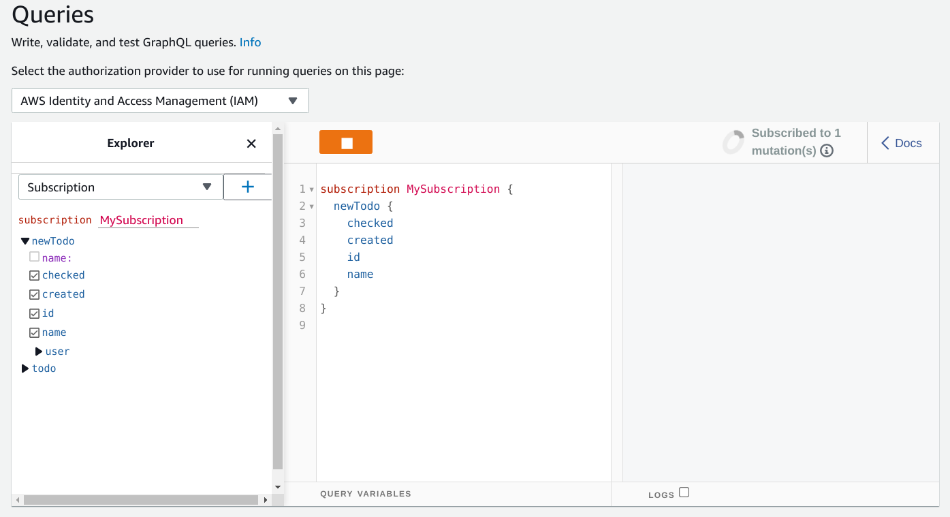Enable the name: argument checkbox
This screenshot has width=950, height=517.
34,257
